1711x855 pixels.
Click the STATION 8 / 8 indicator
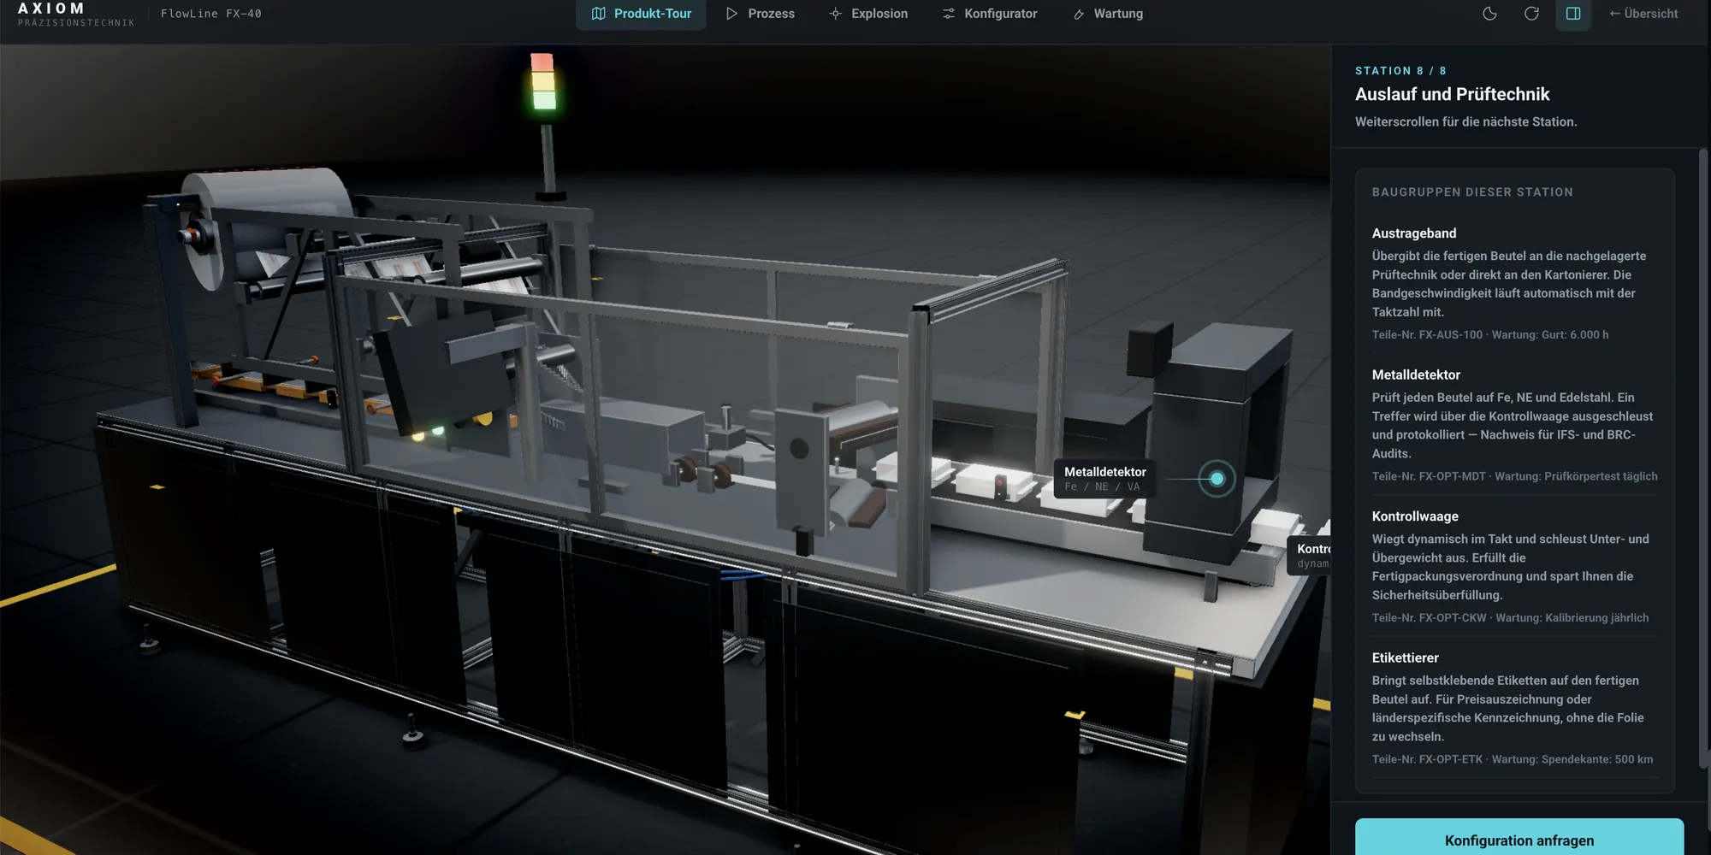coord(1401,71)
